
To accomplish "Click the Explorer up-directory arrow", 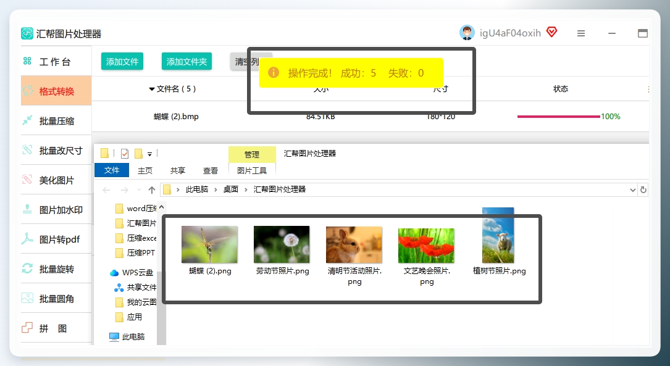I will [x=152, y=189].
